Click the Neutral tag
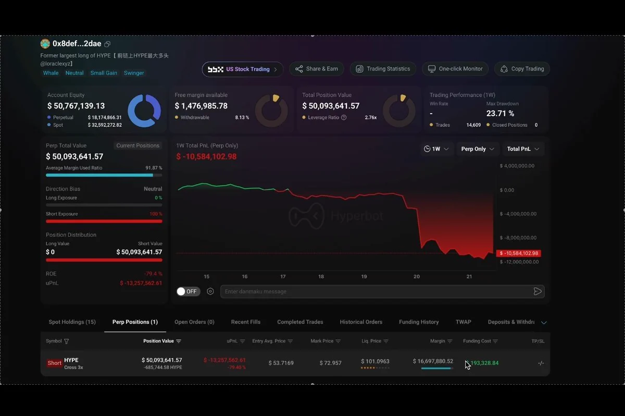This screenshot has height=416, width=625. [74, 73]
